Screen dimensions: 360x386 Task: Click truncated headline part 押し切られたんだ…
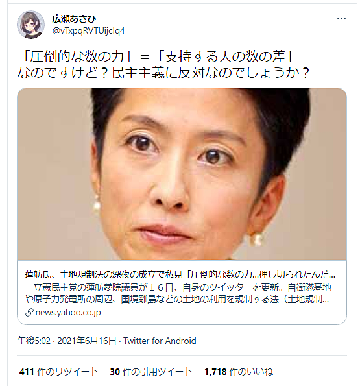(297, 274)
